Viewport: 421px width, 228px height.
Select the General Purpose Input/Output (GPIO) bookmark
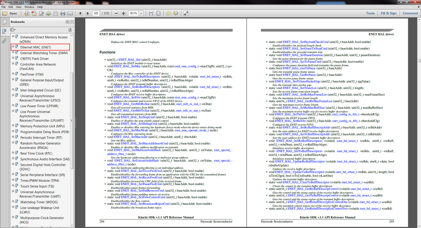tap(42, 82)
